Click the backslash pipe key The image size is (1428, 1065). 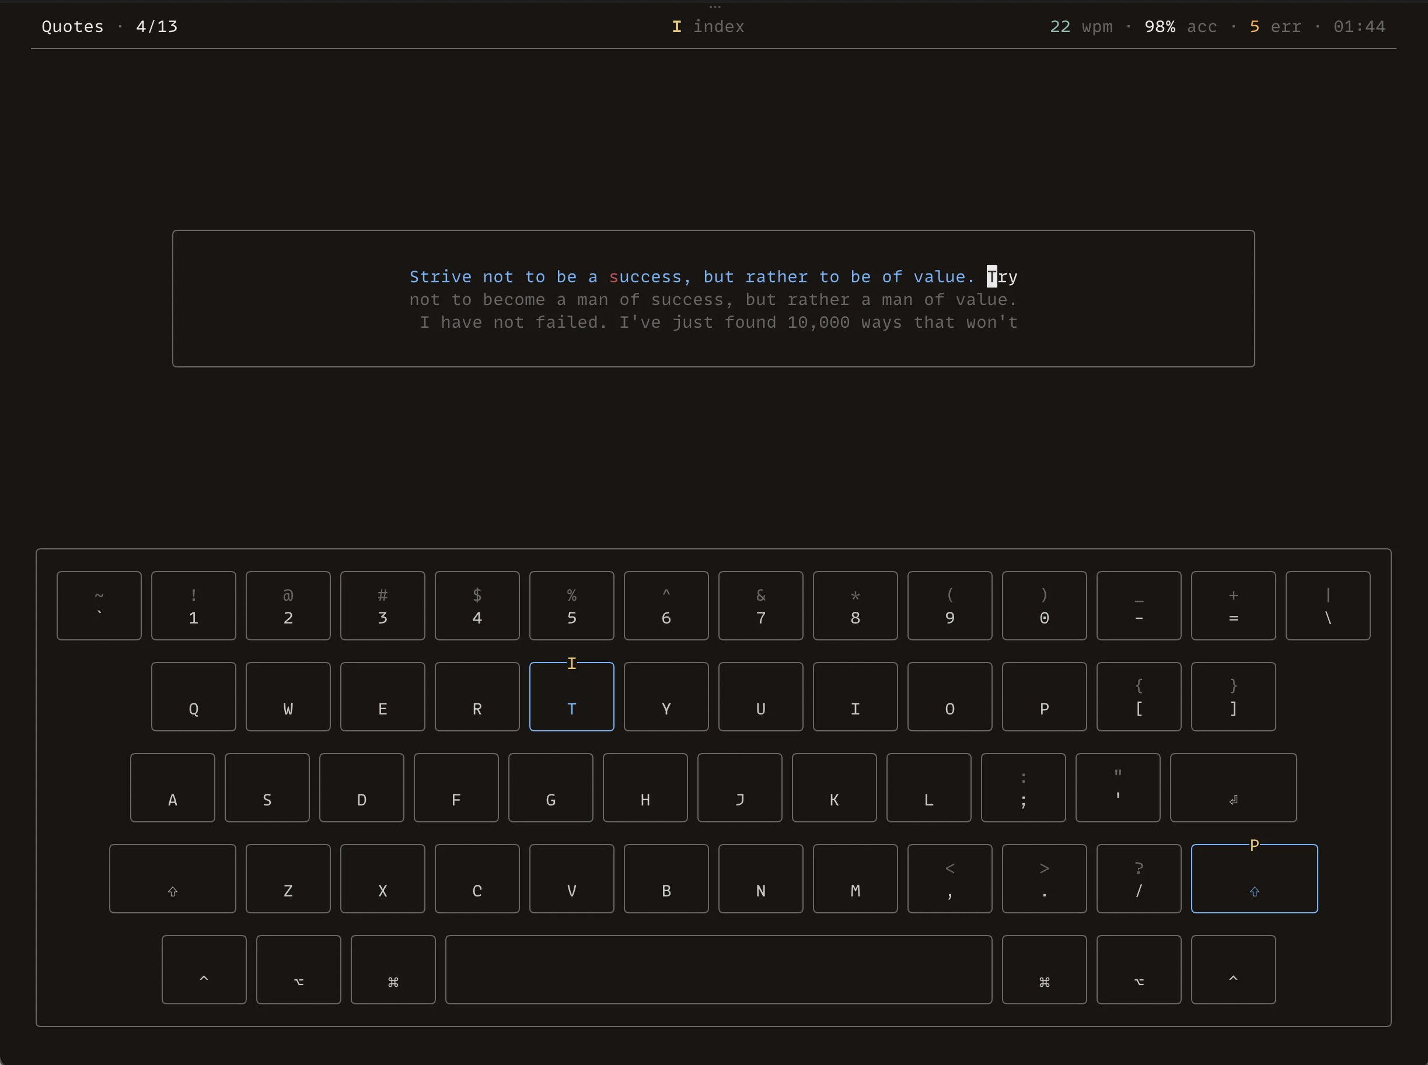tap(1328, 605)
